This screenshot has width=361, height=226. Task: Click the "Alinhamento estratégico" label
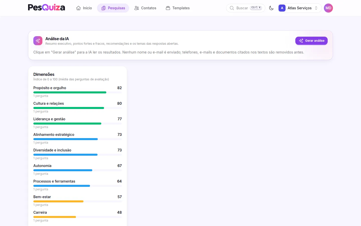[x=54, y=135]
